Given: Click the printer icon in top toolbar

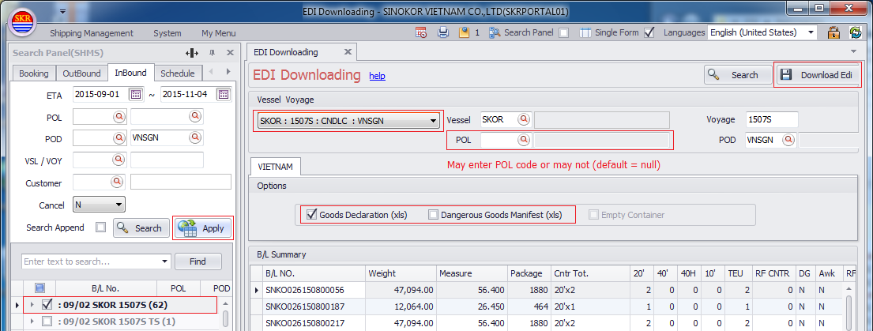Looking at the screenshot, I should [x=443, y=32].
